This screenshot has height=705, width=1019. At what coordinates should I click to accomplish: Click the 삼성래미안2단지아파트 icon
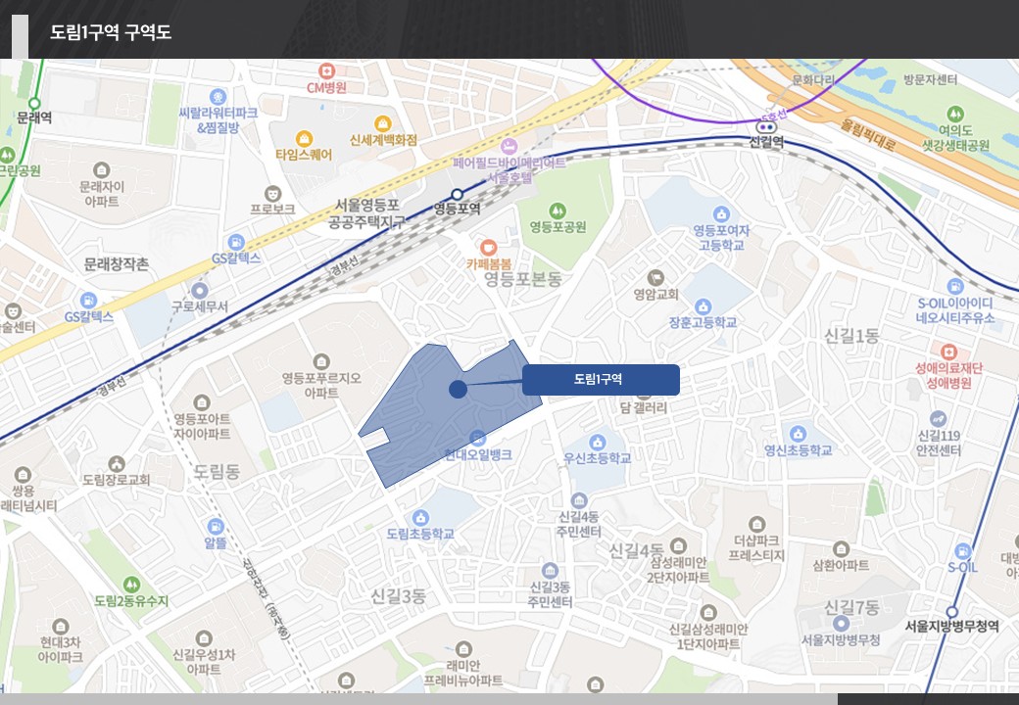(x=678, y=545)
